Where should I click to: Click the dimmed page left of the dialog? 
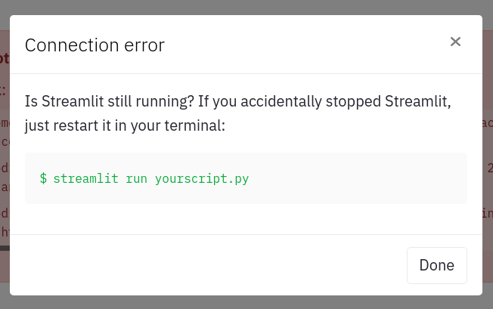click(5, 166)
